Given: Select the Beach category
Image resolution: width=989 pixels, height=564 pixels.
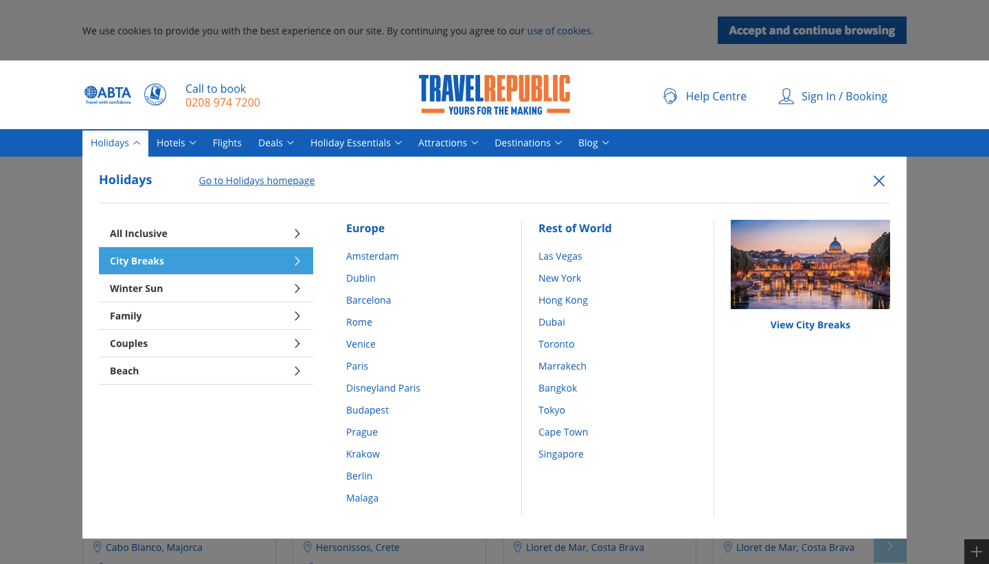Looking at the screenshot, I should click(x=206, y=371).
